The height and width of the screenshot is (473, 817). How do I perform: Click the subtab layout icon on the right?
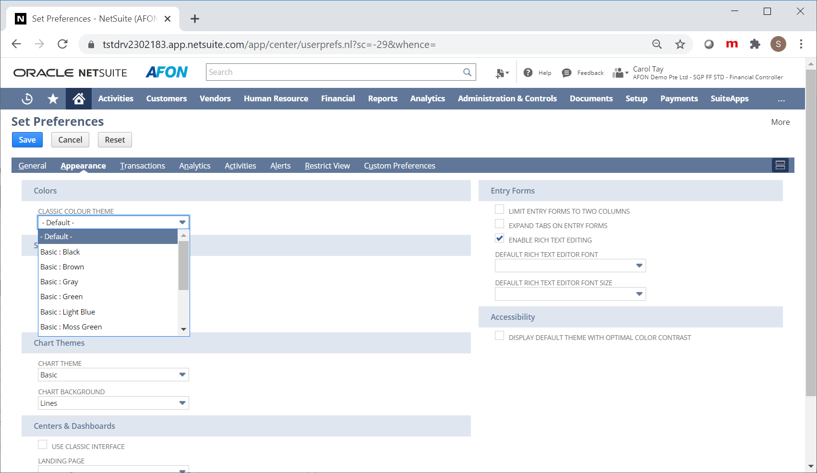tap(780, 165)
